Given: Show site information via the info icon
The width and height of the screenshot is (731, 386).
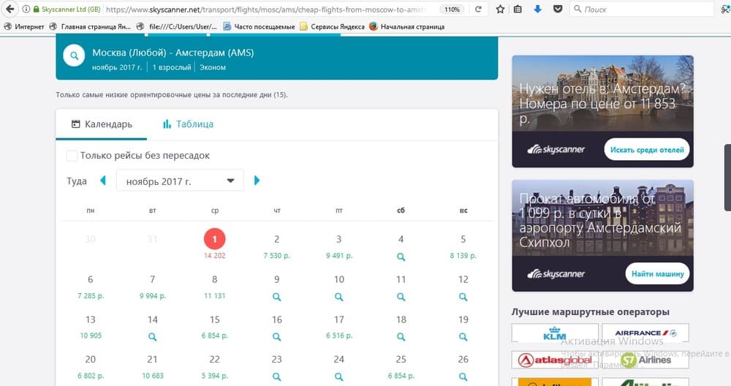Looking at the screenshot, I should [26, 9].
